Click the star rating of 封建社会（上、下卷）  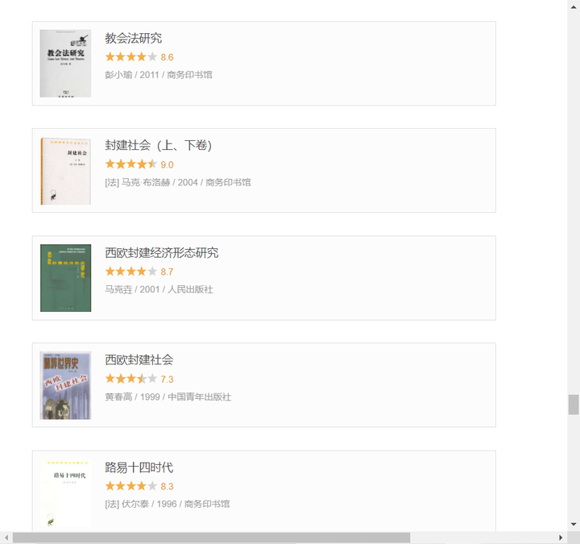pos(131,164)
